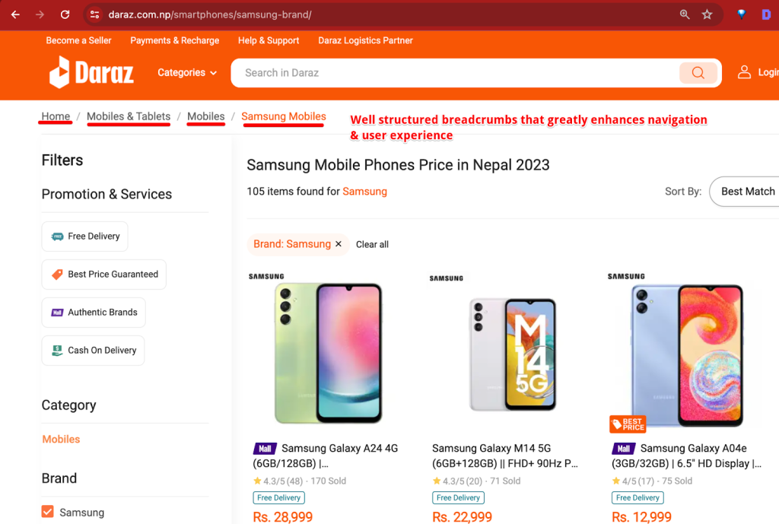Image resolution: width=779 pixels, height=524 pixels.
Task: Click the zoom magnifier icon in address bar
Action: click(685, 14)
